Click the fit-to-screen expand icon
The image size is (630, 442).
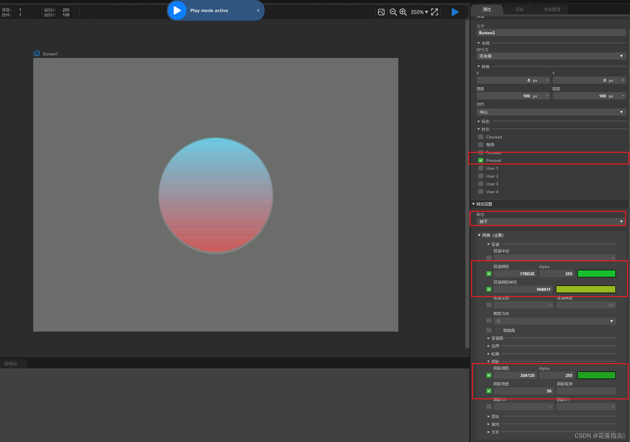point(434,12)
